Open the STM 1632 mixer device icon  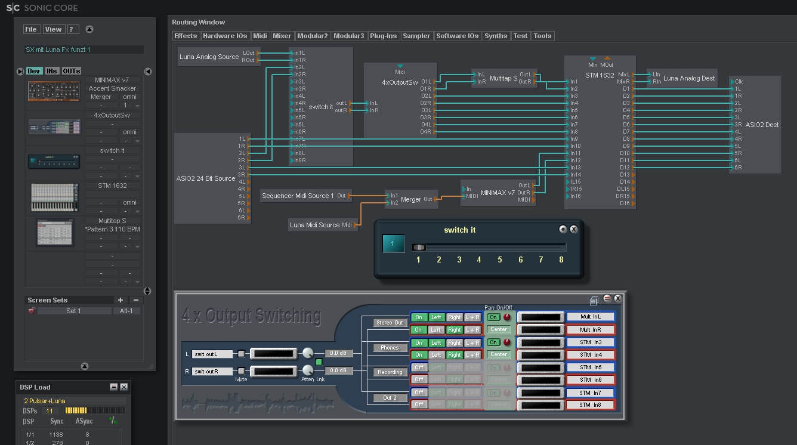(54, 197)
